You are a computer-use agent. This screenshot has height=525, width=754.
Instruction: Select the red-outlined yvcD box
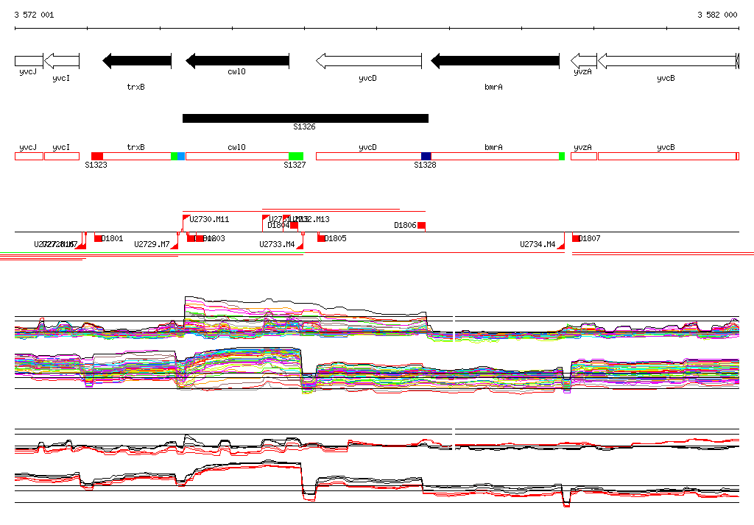(x=368, y=156)
